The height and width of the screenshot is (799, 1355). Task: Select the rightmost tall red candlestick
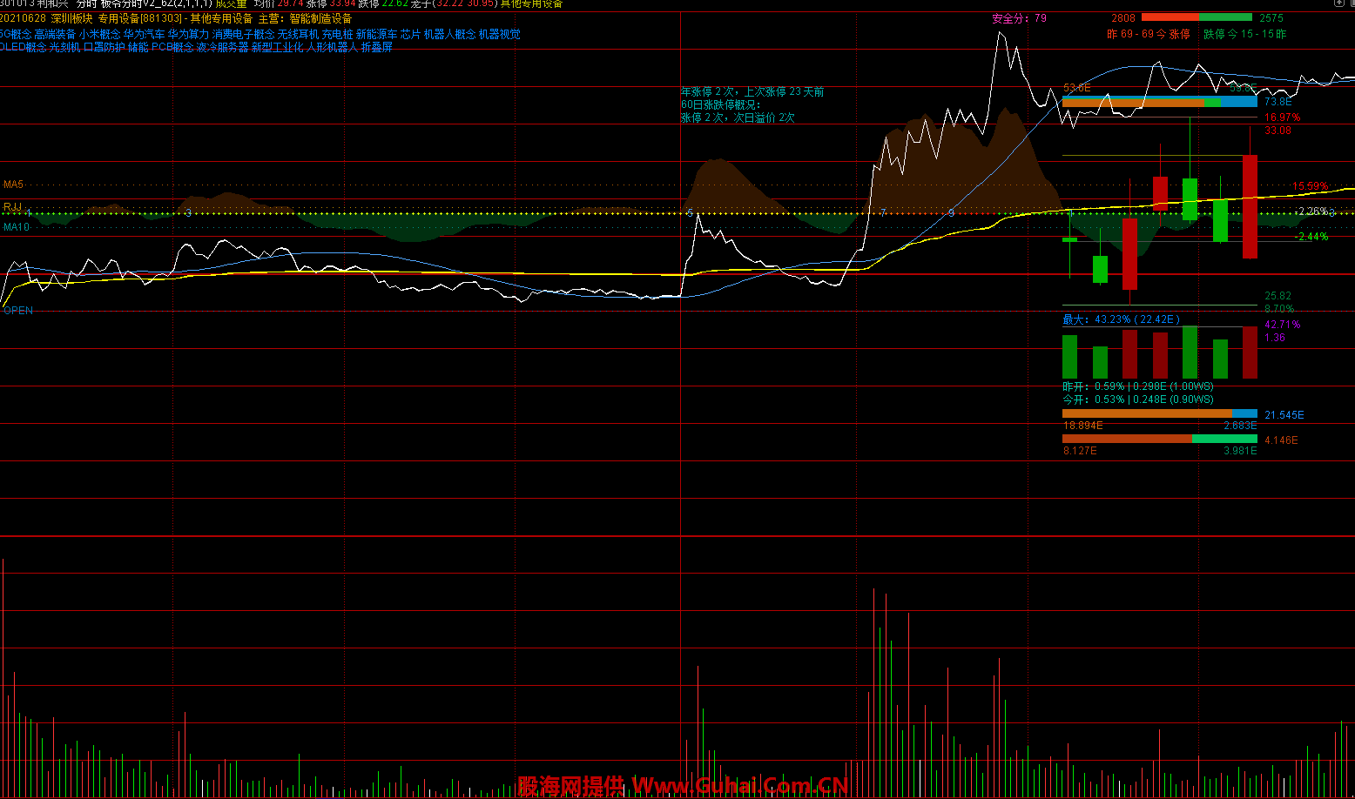tap(1250, 206)
